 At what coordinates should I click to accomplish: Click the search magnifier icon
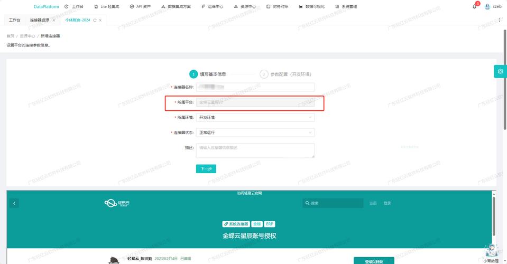[x=307, y=203]
